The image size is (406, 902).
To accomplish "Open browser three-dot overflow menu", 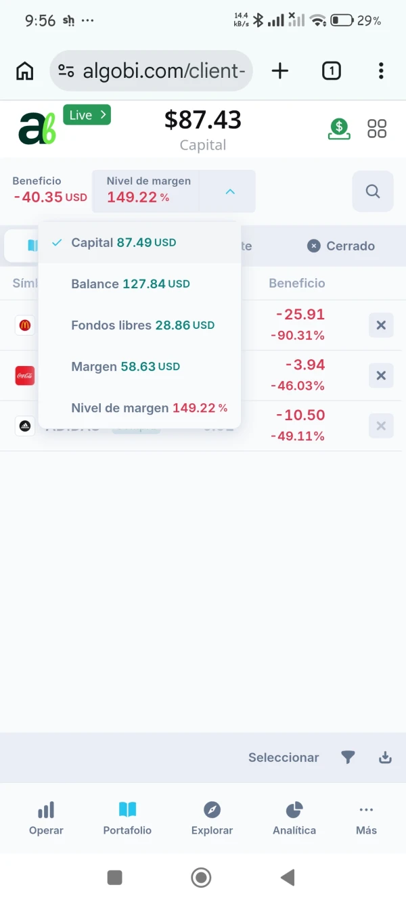I will (x=381, y=70).
